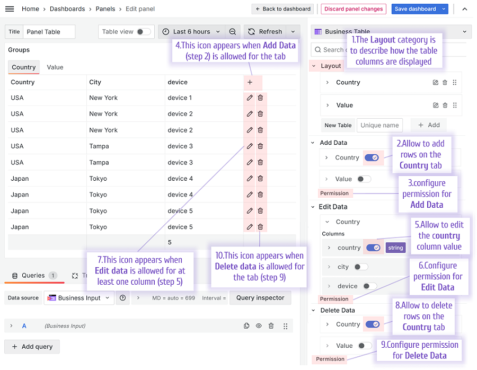477x370 pixels.
Task: Enable Add Data for the Value tab
Action: pyautogui.click(x=364, y=179)
